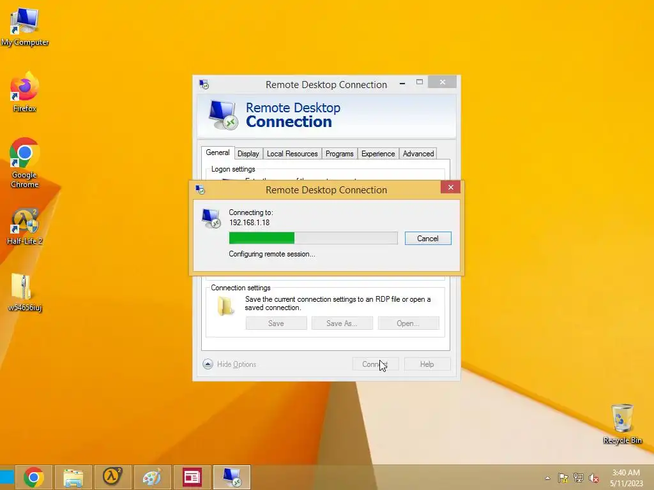This screenshot has width=654, height=490.
Task: Close the main Remote Desktop Connection window
Action: pos(442,82)
